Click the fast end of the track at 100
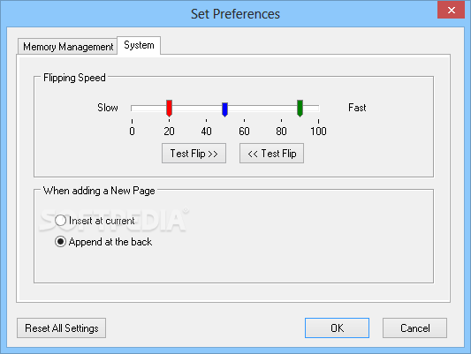 pyautogui.click(x=318, y=109)
